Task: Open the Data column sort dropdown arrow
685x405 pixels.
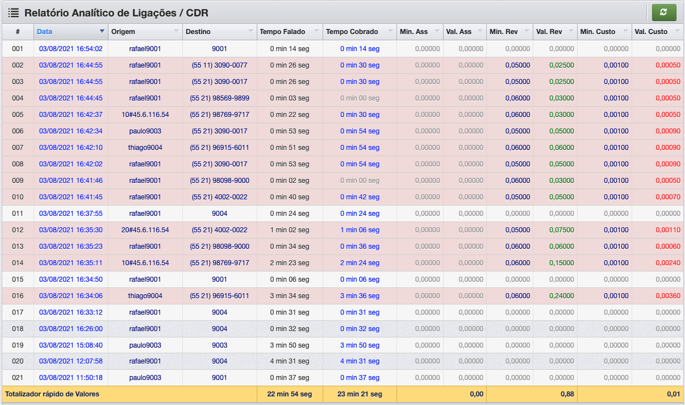Action: (x=102, y=31)
